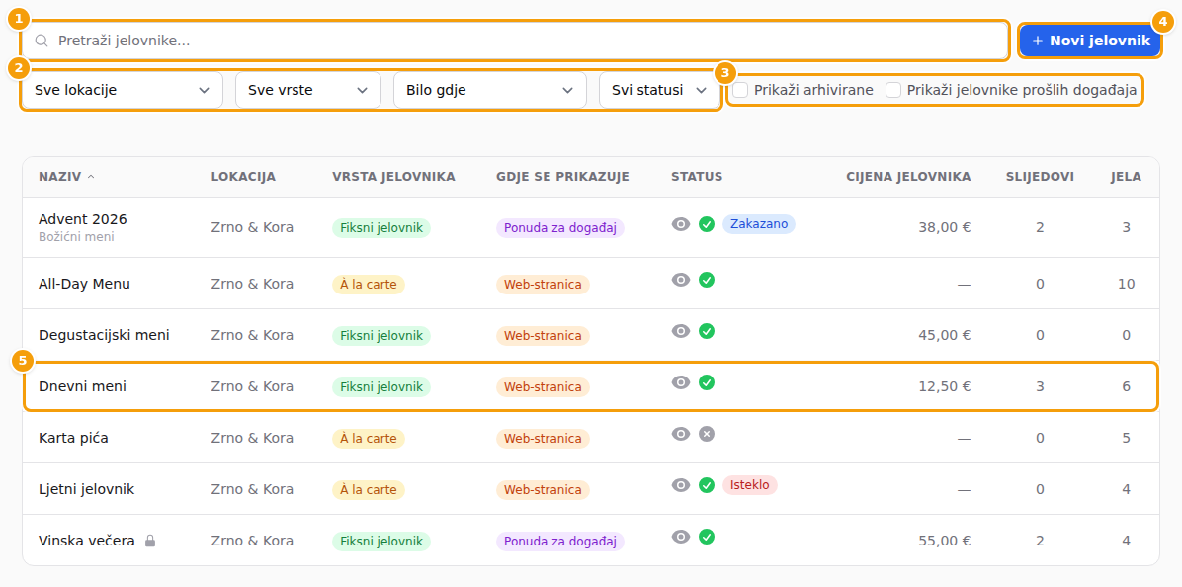1182x587 pixels.
Task: Open Ljetni jelovnik from the list
Action: click(x=87, y=489)
